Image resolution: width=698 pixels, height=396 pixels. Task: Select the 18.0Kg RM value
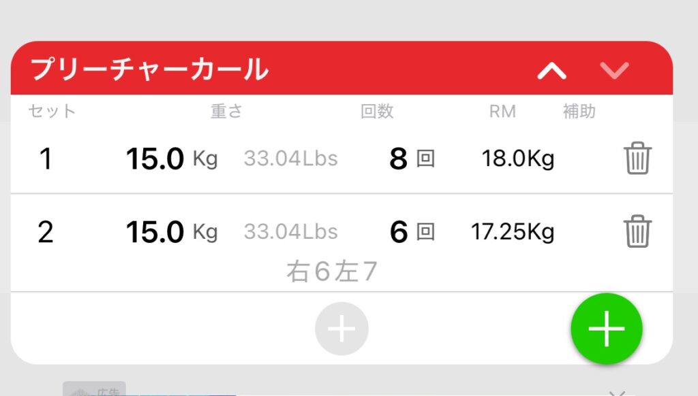[x=518, y=159]
